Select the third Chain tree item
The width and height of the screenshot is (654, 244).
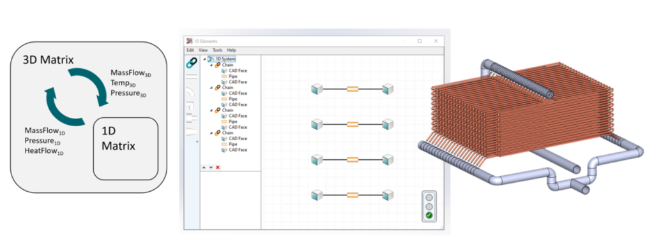click(224, 110)
